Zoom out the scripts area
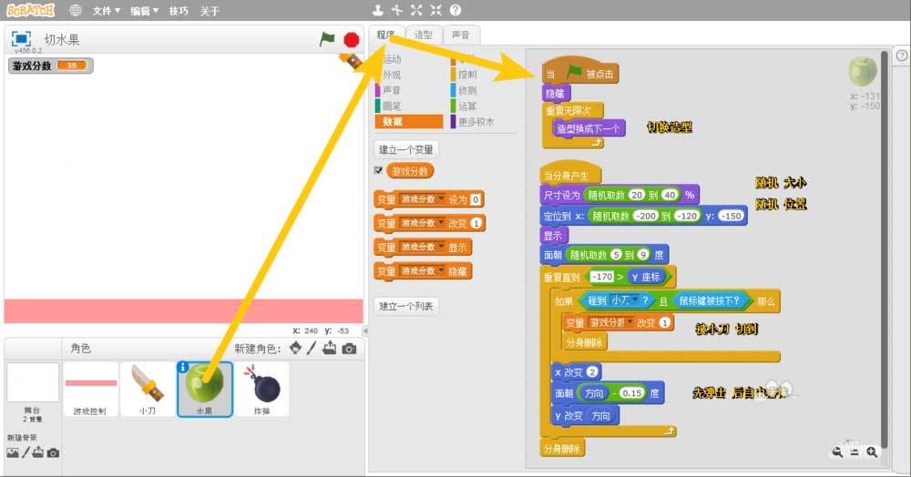The image size is (911, 477). 837,452
